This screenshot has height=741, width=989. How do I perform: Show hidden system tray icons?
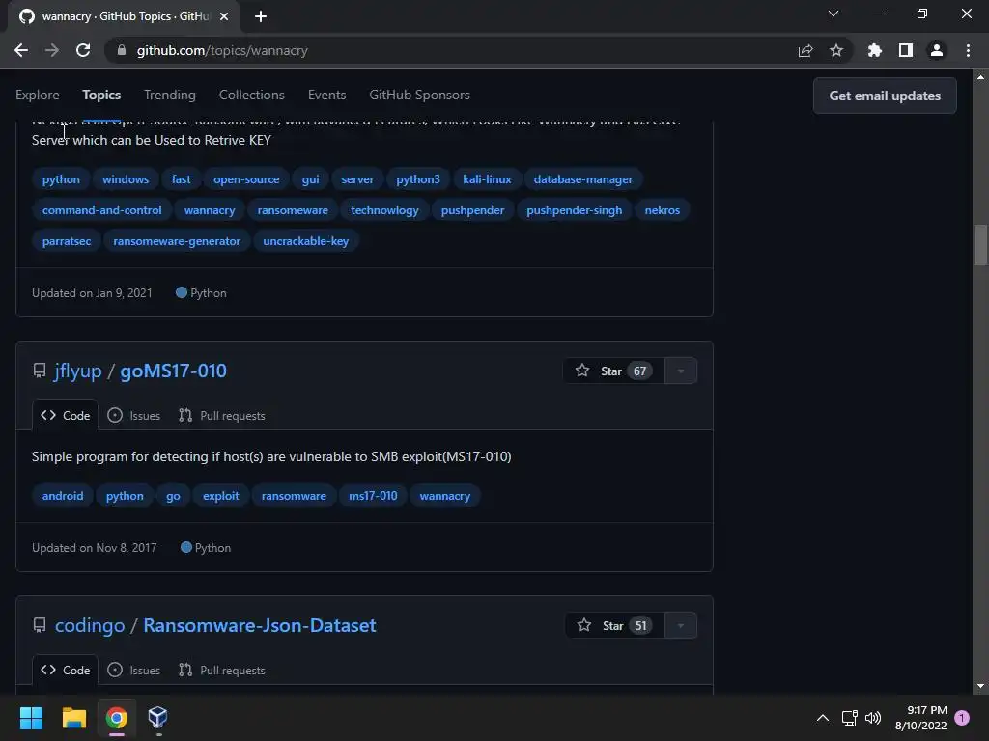pos(823,718)
